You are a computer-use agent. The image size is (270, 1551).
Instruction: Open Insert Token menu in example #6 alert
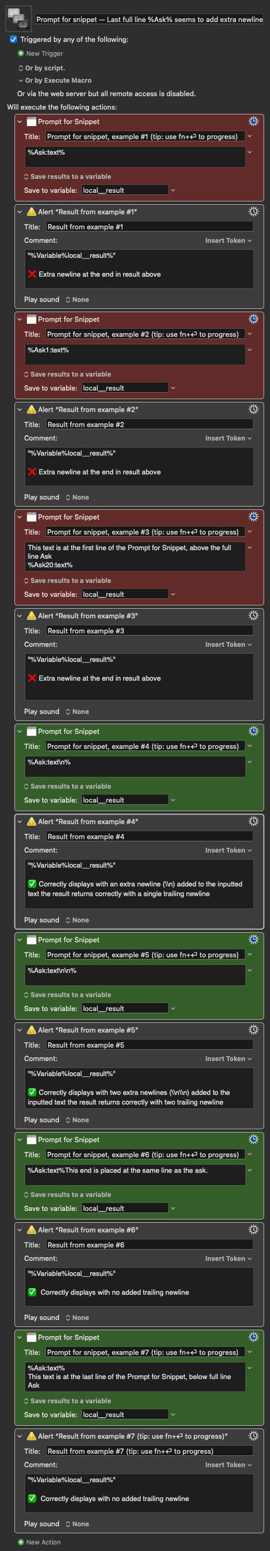228,1258
